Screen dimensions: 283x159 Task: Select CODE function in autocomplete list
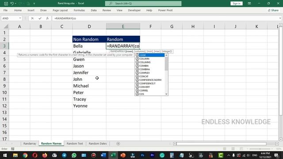click(150, 55)
